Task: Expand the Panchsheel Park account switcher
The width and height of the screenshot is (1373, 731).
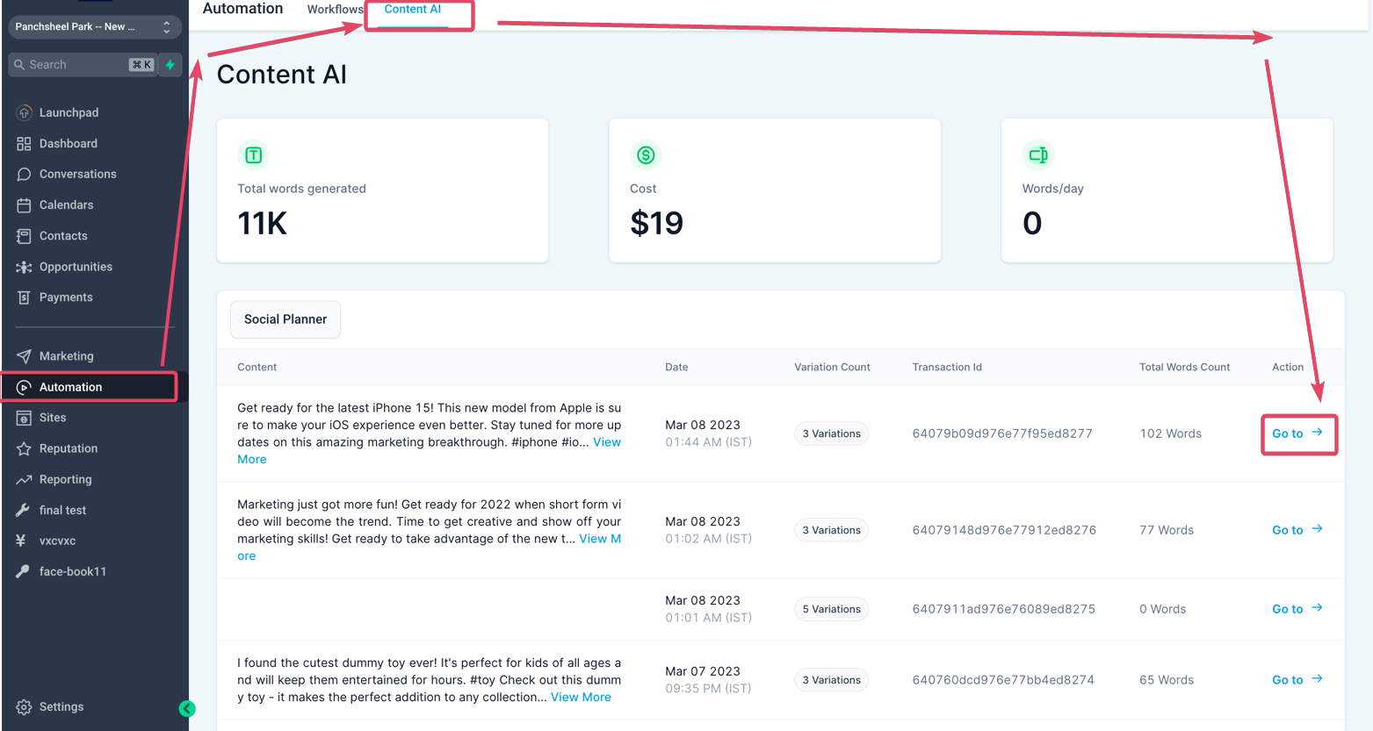Action: 95,27
